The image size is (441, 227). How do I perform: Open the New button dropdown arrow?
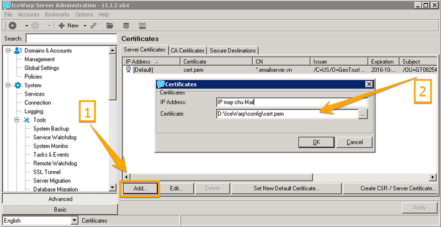84,26
